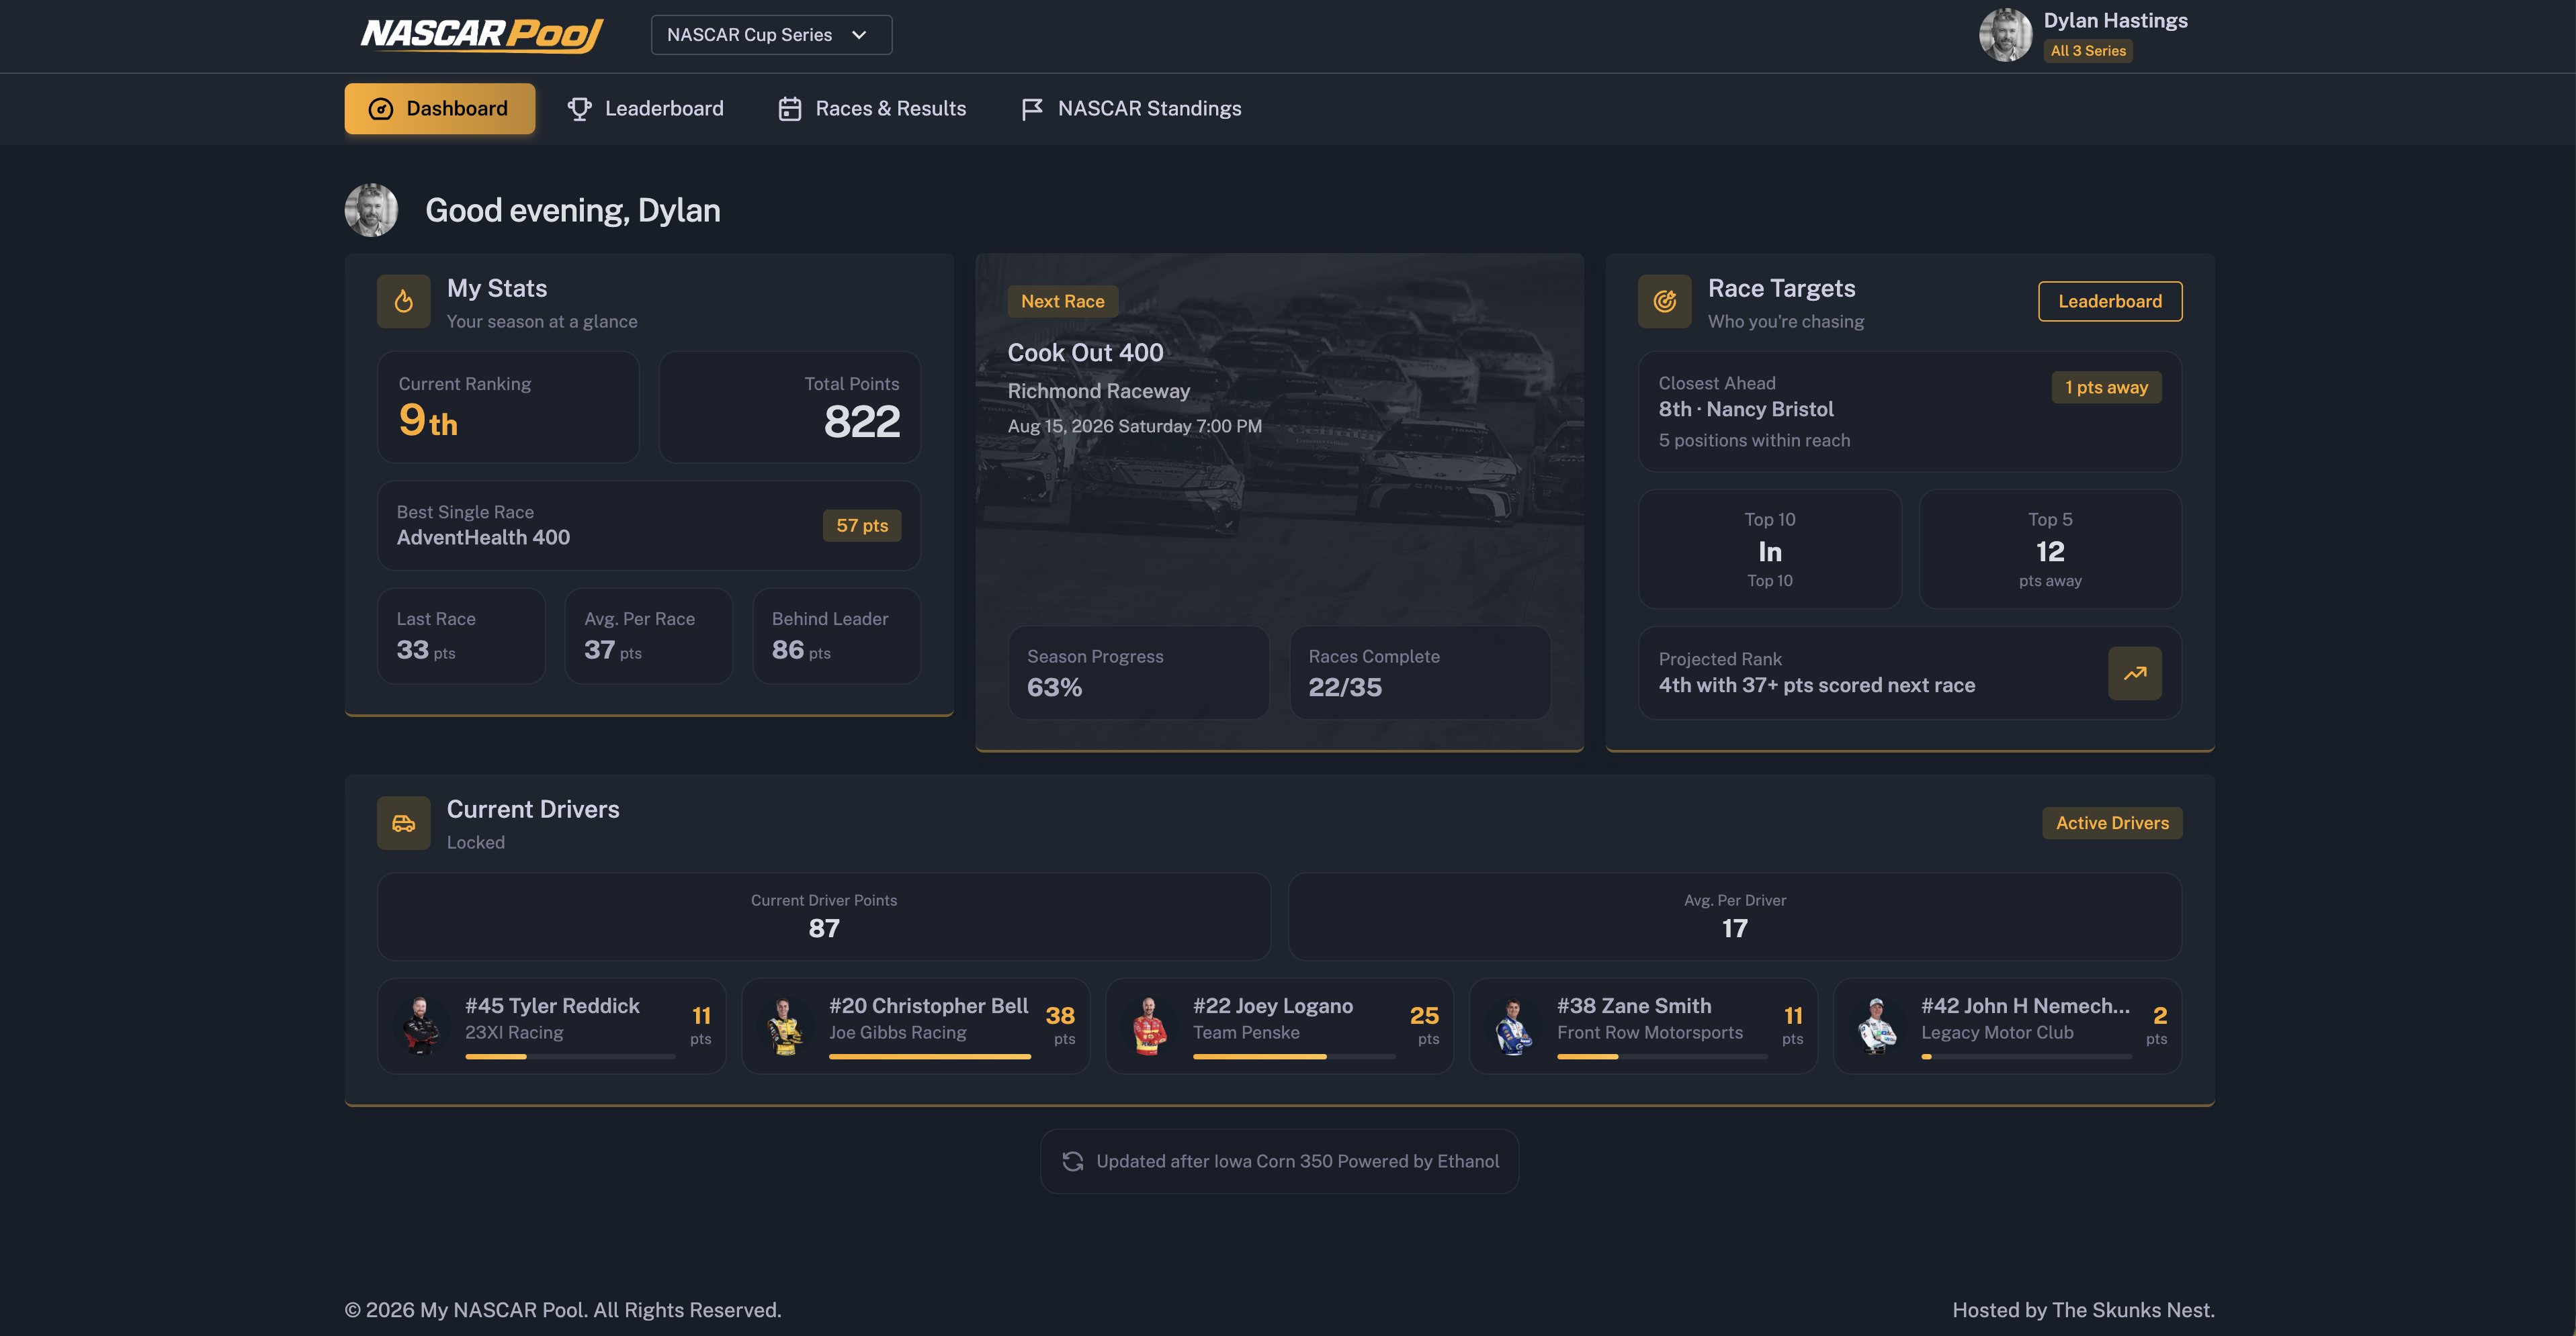Click the My NASCAR Pool copyright text
This screenshot has width=2576, height=1336.
(563, 1310)
